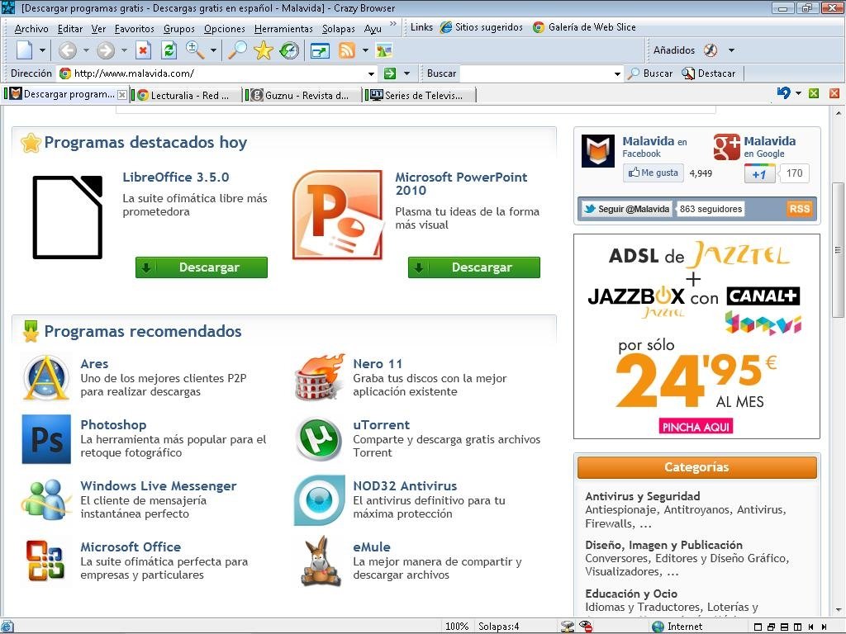Click the Windows Live Messenger icon

click(46, 499)
